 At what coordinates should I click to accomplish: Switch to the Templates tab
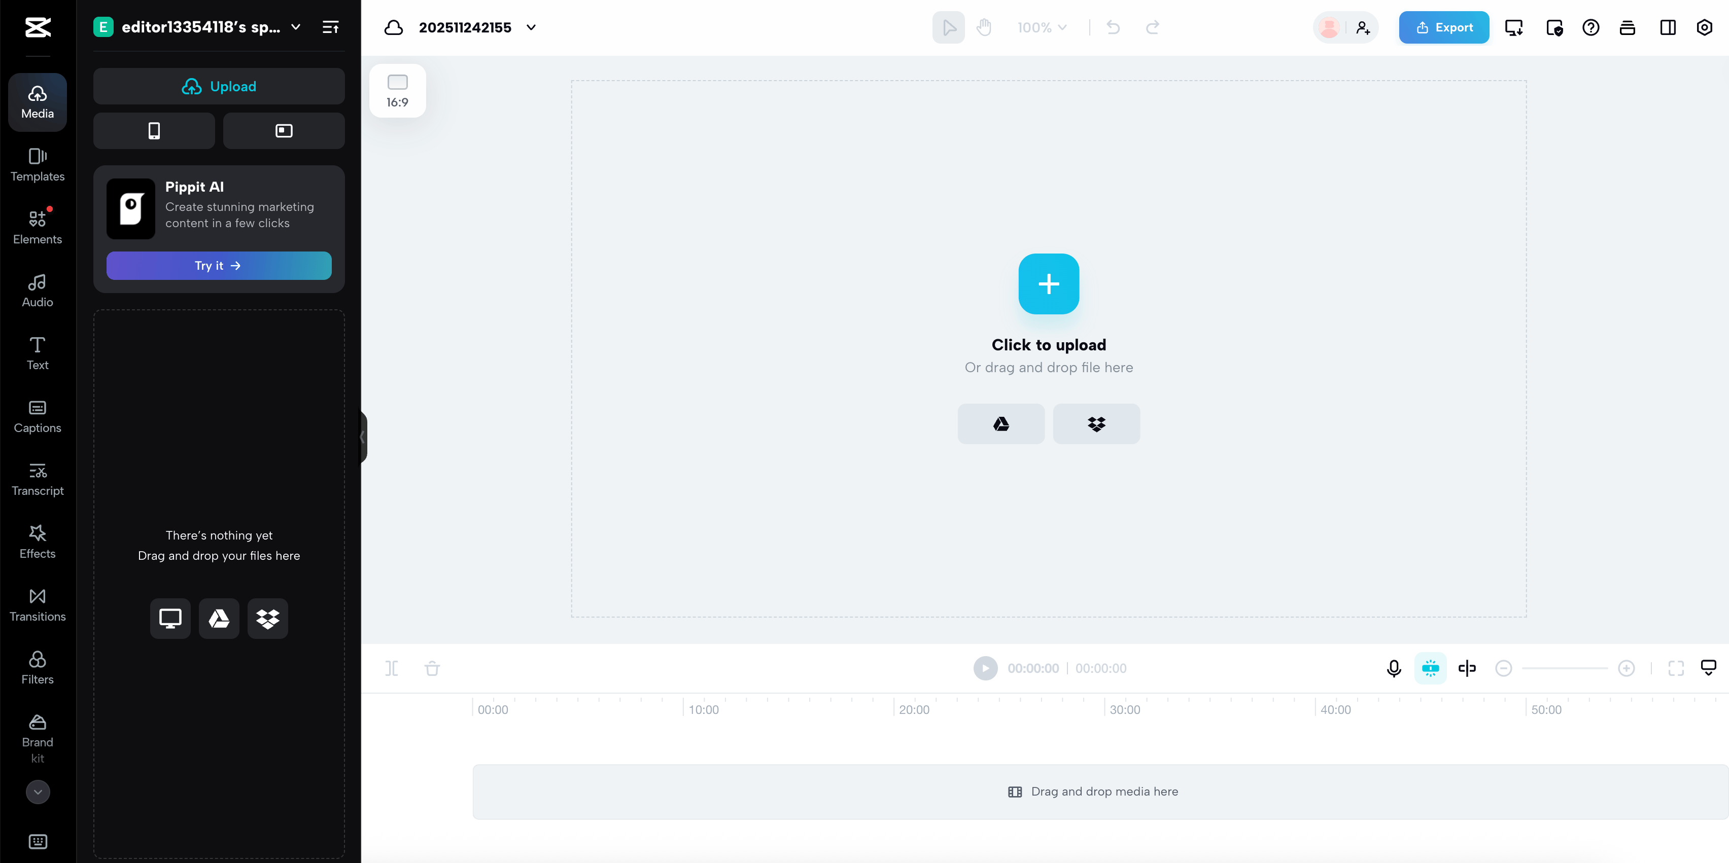[38, 164]
